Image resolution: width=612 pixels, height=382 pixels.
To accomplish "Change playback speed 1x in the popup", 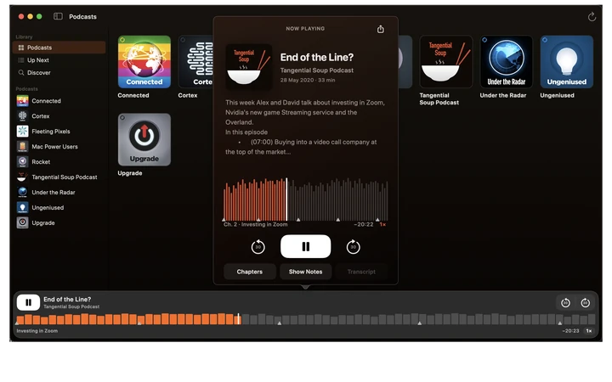I will click(382, 224).
